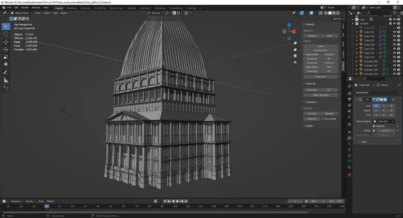Collapse the Analyze panel
Viewport: 403px width, 218px height.
click(310, 24)
